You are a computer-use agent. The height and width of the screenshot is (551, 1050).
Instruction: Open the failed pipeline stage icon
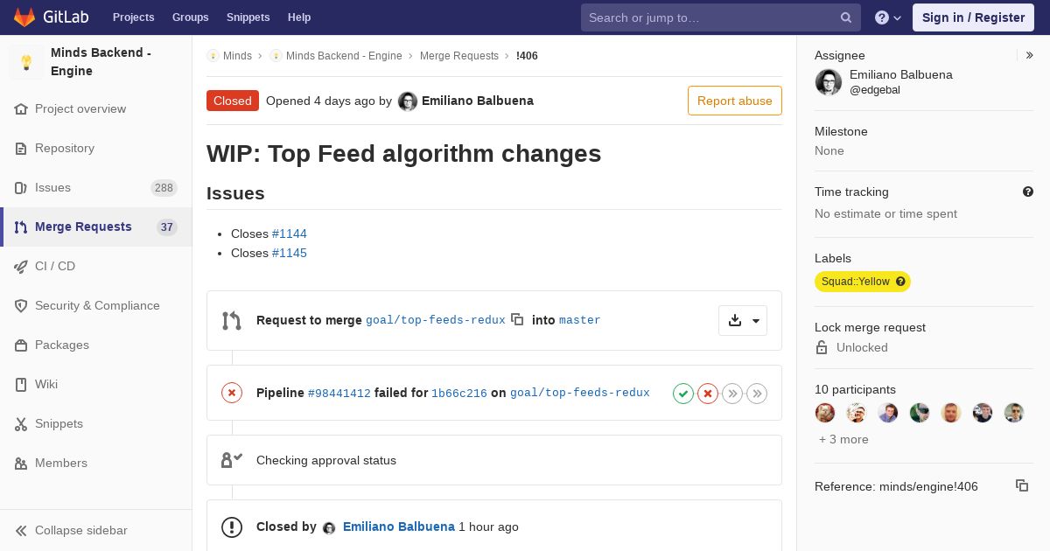pos(708,394)
